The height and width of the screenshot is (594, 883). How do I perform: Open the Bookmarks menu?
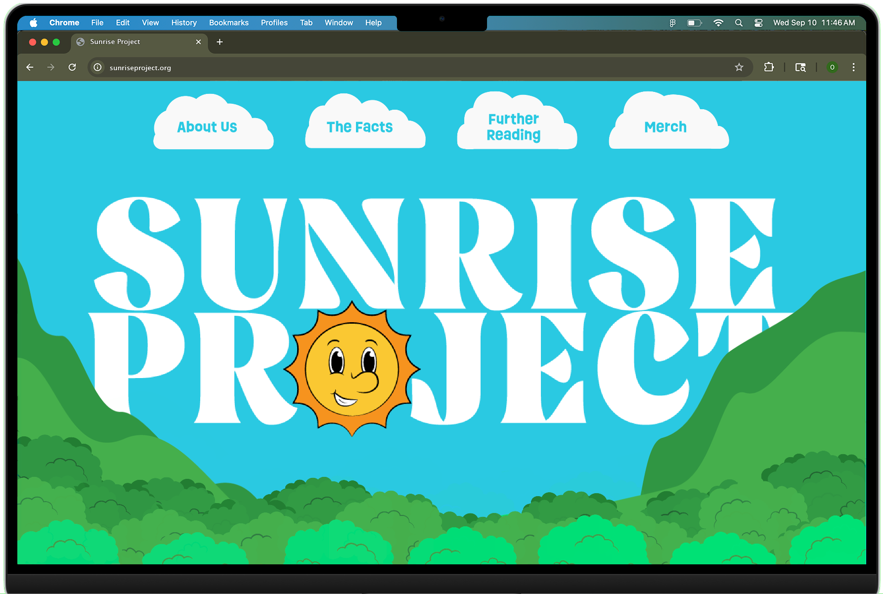pos(228,23)
